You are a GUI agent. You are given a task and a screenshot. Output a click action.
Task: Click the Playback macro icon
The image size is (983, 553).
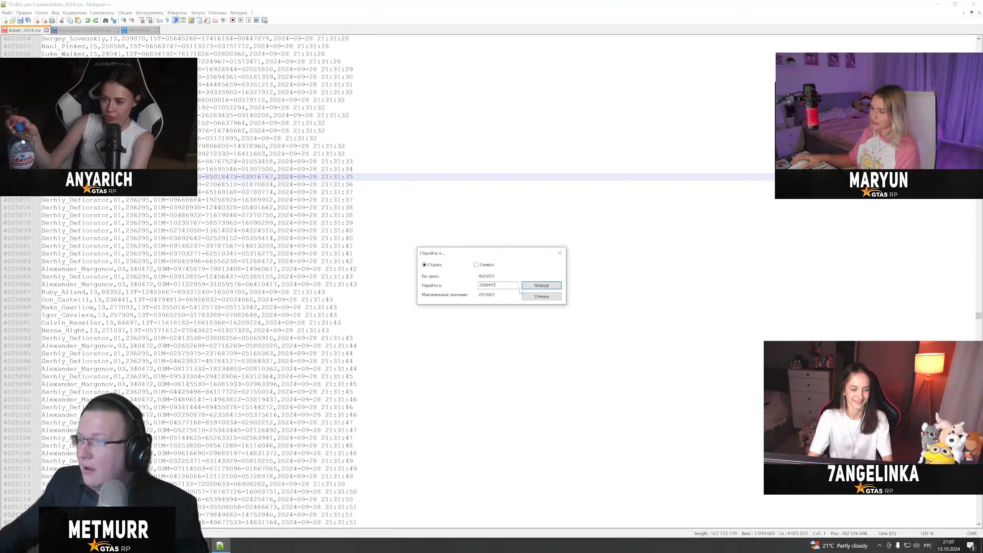248,20
